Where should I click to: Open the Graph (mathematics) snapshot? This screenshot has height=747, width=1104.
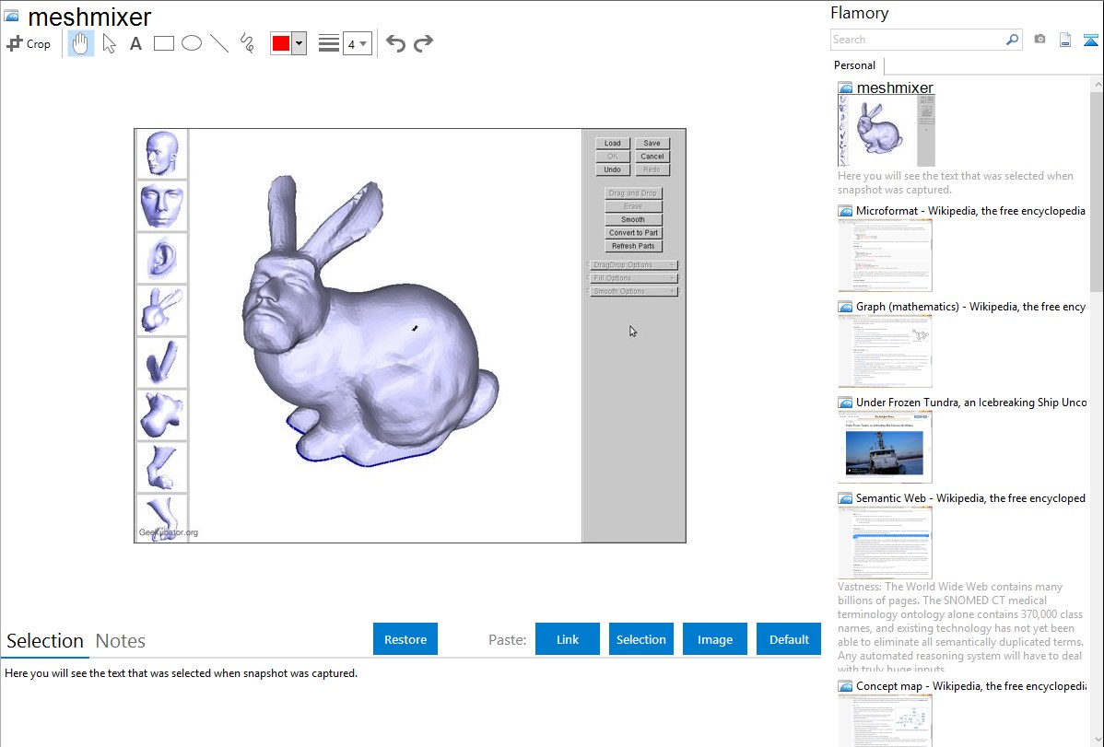[970, 307]
